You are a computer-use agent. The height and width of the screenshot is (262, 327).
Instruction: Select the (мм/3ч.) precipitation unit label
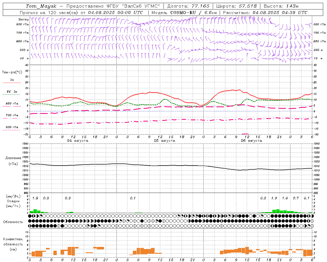[13, 196]
